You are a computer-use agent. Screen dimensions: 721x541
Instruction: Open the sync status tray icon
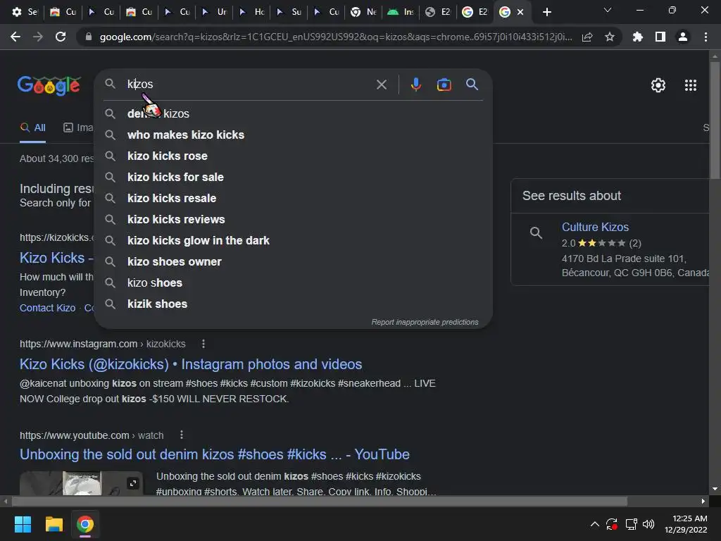point(612,524)
